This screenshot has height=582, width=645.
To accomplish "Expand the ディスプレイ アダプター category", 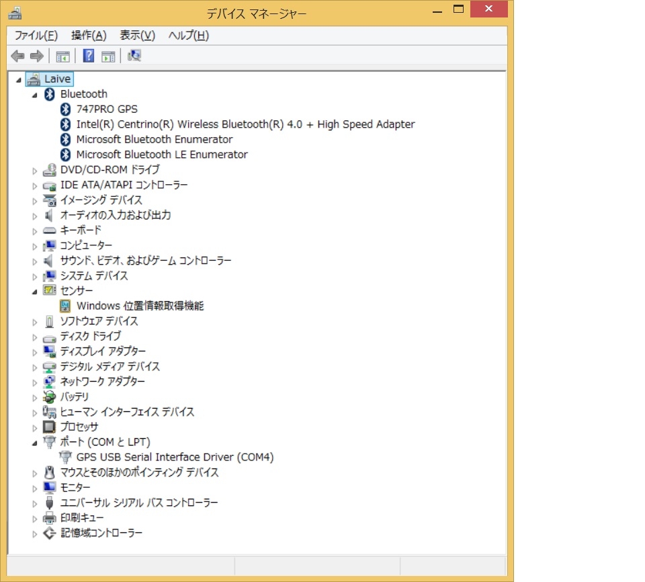I will 34,352.
